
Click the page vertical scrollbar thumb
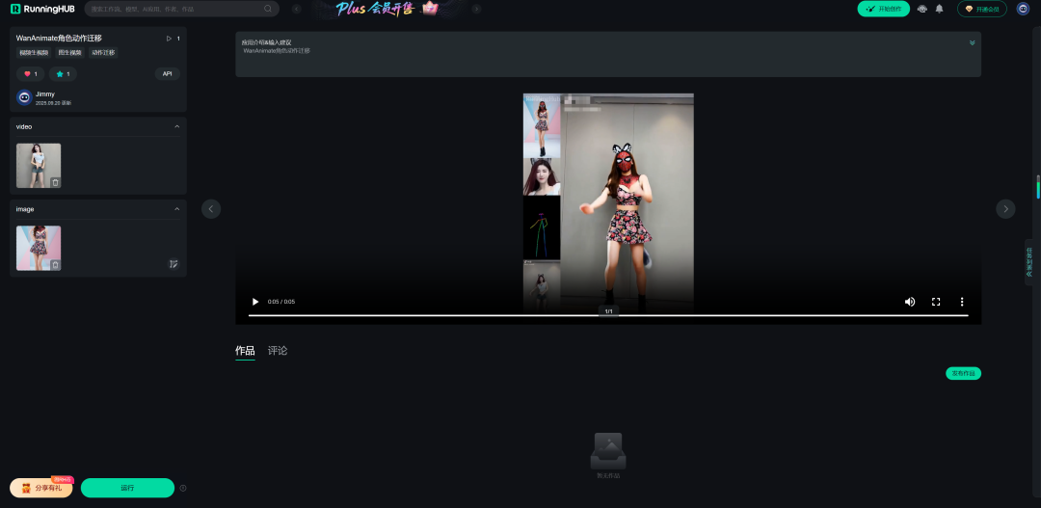(x=1038, y=187)
